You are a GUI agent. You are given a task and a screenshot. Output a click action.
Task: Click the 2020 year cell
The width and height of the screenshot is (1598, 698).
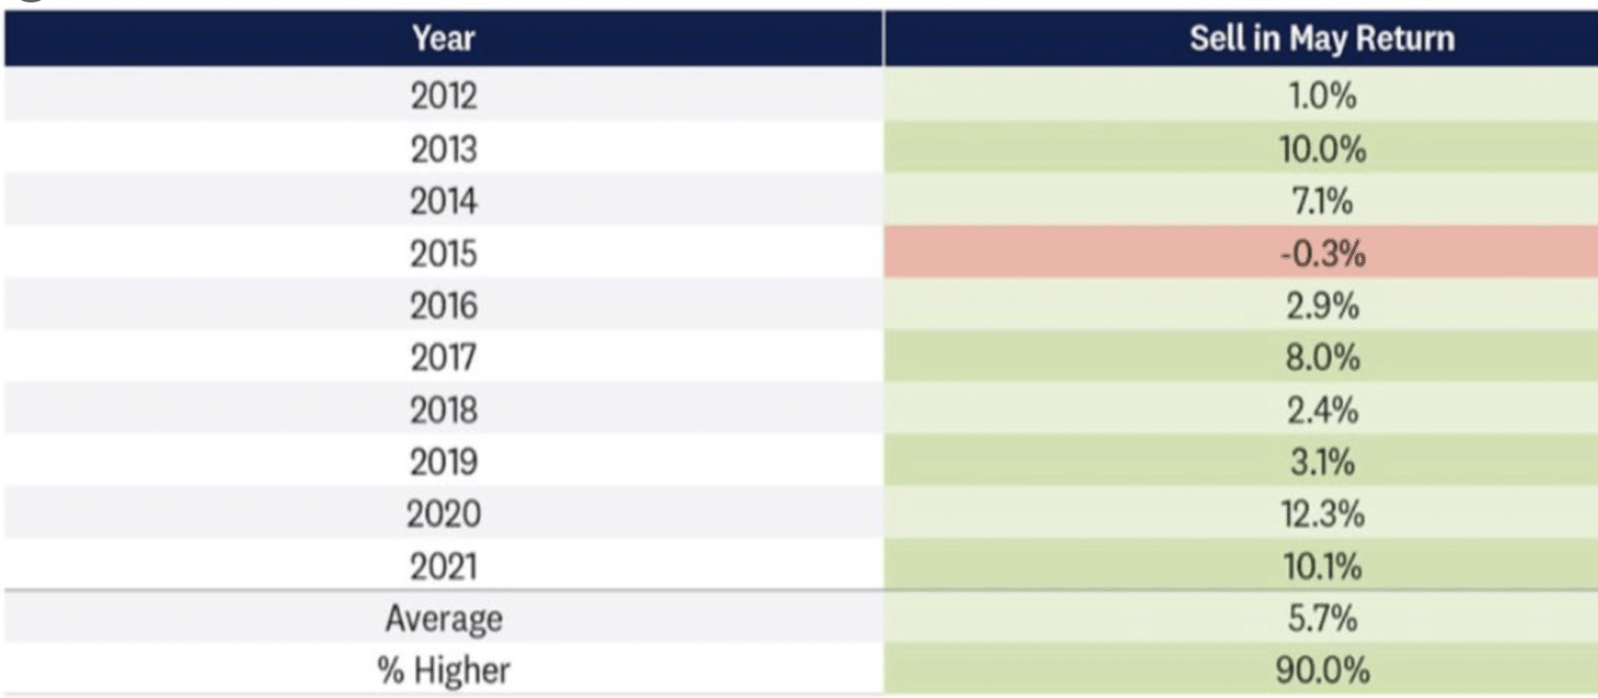pos(443,514)
